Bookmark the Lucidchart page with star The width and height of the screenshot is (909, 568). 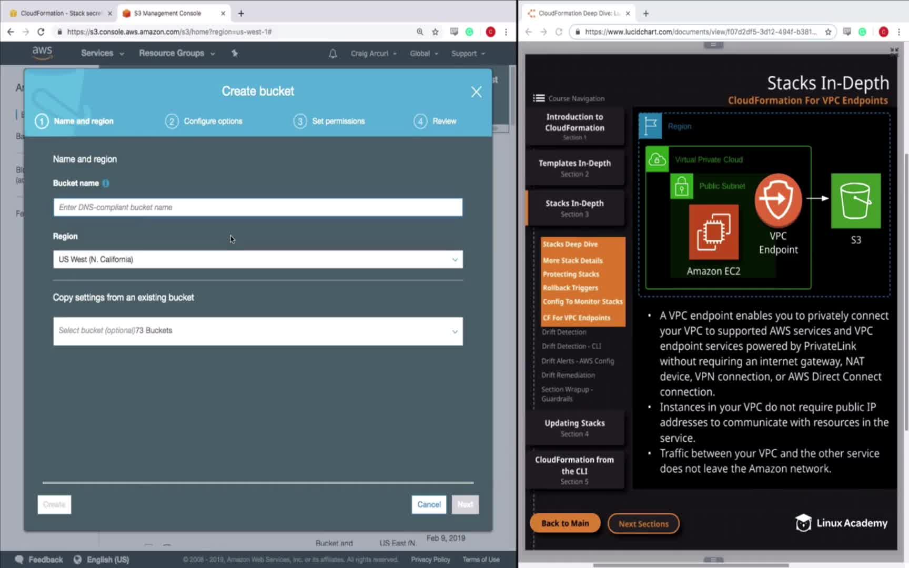[828, 32]
